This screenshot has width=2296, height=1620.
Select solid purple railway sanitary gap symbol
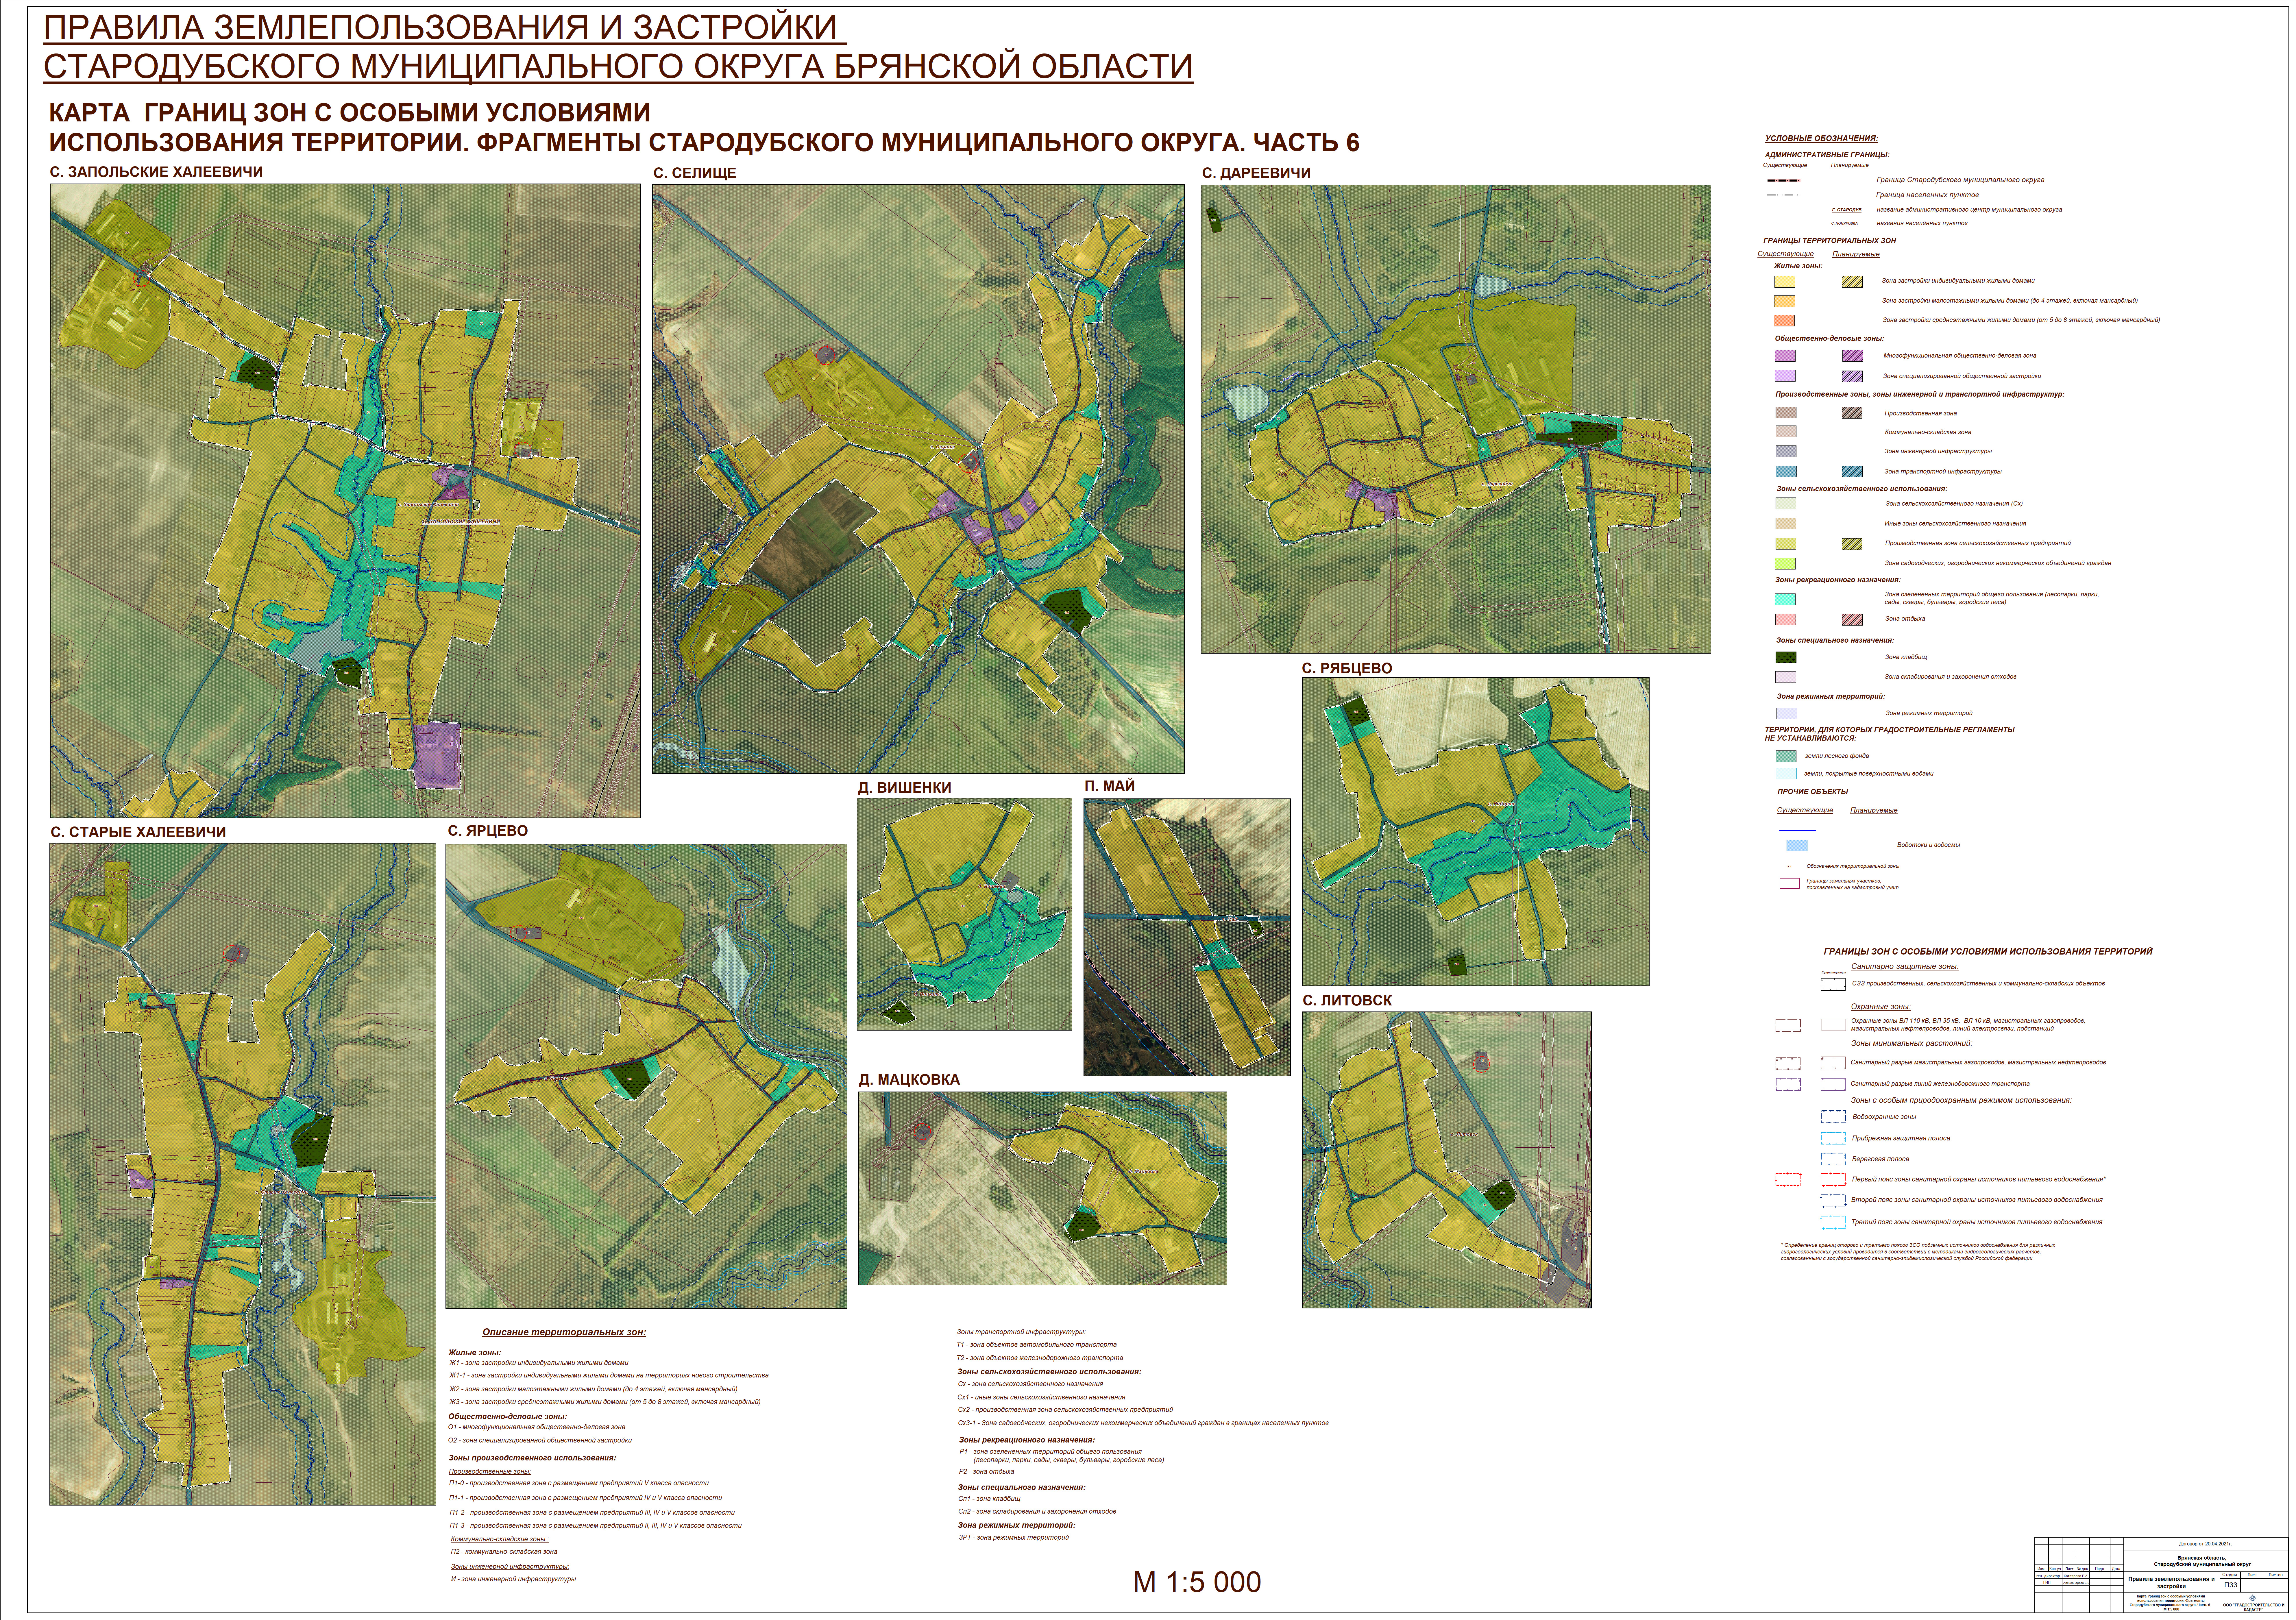[1833, 1084]
